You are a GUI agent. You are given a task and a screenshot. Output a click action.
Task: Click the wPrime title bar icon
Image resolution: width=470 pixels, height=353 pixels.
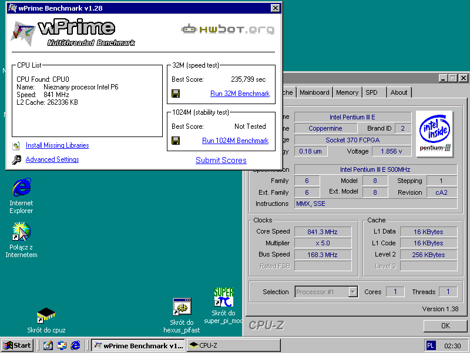pyautogui.click(x=12, y=8)
